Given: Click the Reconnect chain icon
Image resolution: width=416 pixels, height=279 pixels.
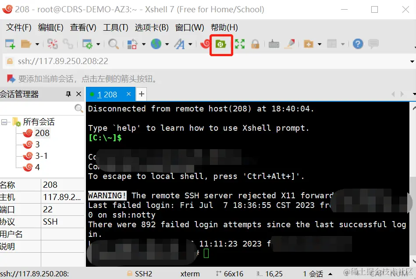Looking at the screenshot, I should pyautogui.click(x=68, y=44).
